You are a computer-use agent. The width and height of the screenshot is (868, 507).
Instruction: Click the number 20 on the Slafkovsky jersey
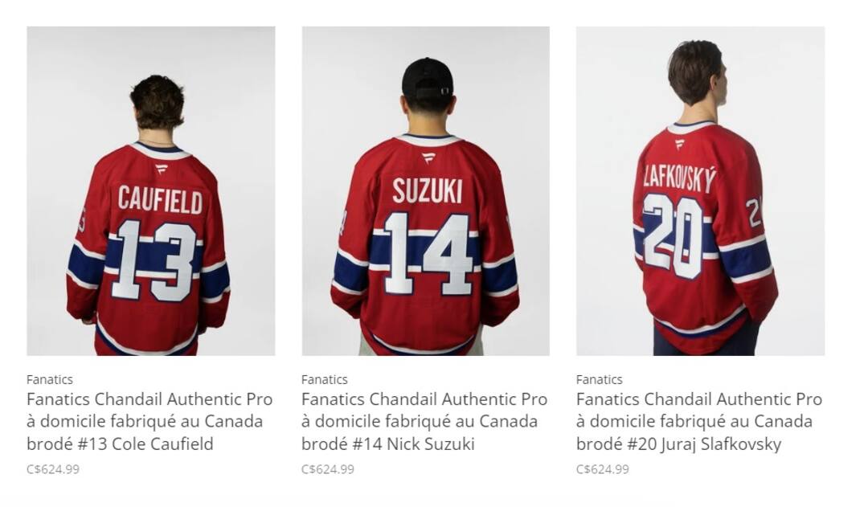click(674, 235)
